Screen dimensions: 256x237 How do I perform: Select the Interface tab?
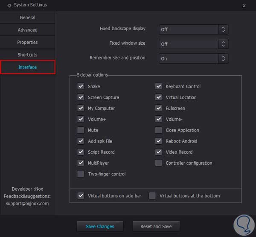coord(28,67)
